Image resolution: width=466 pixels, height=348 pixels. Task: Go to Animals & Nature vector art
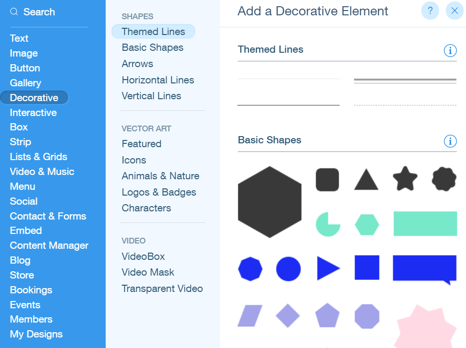[160, 176]
